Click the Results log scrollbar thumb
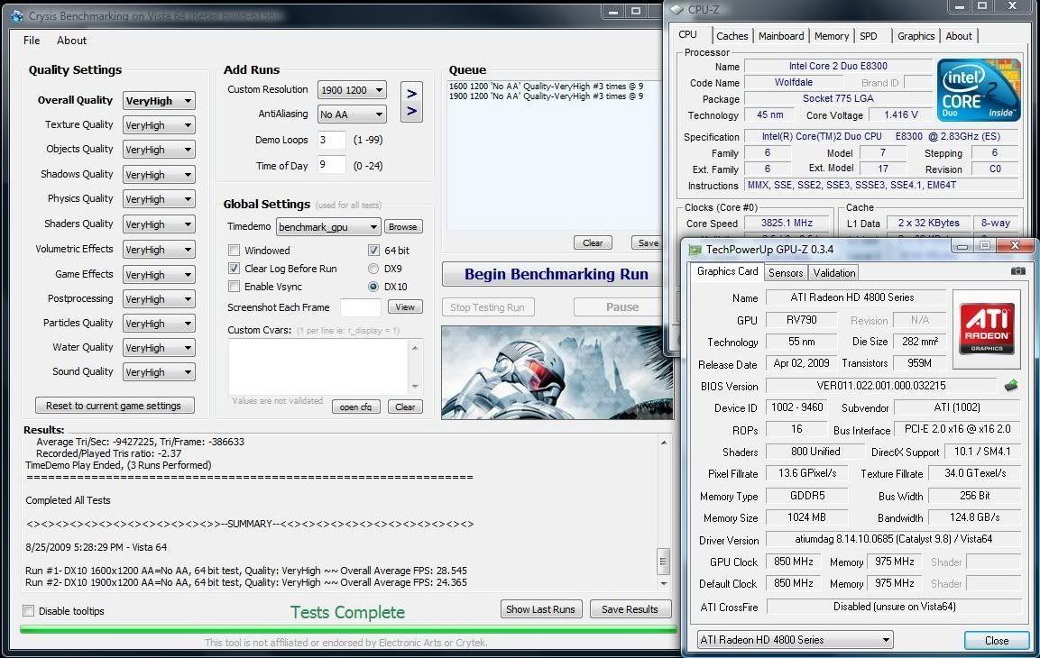 (x=663, y=562)
